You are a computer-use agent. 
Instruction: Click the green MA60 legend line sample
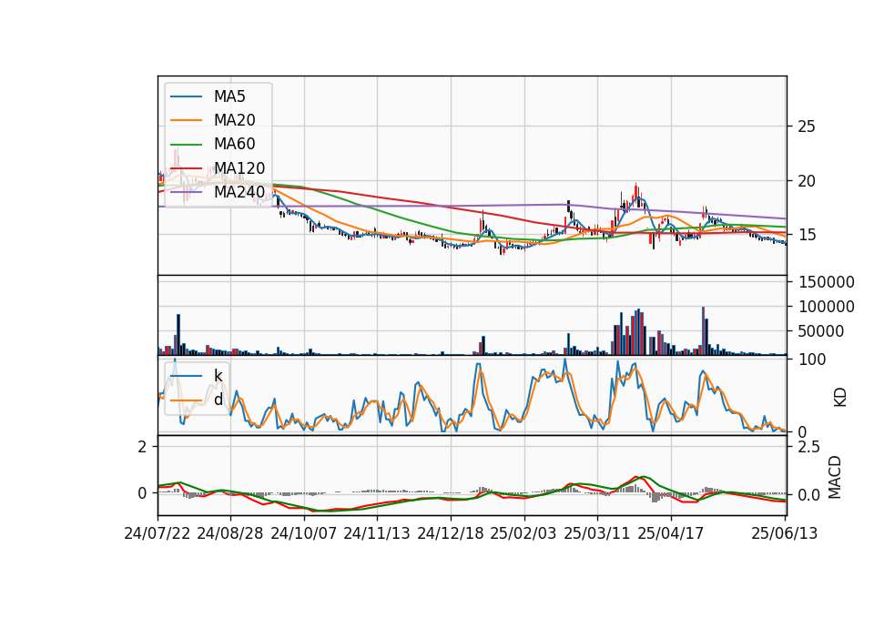point(186,145)
